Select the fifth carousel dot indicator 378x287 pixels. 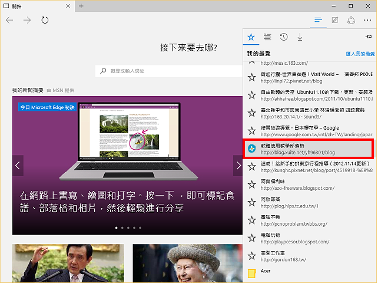(x=140, y=227)
